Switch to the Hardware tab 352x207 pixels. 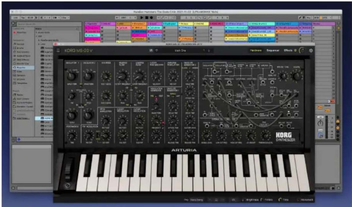pyautogui.click(x=256, y=50)
